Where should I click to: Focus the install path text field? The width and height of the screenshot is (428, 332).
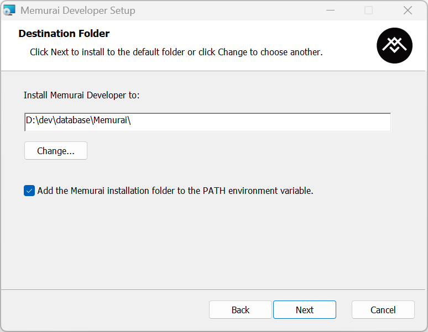(x=208, y=122)
